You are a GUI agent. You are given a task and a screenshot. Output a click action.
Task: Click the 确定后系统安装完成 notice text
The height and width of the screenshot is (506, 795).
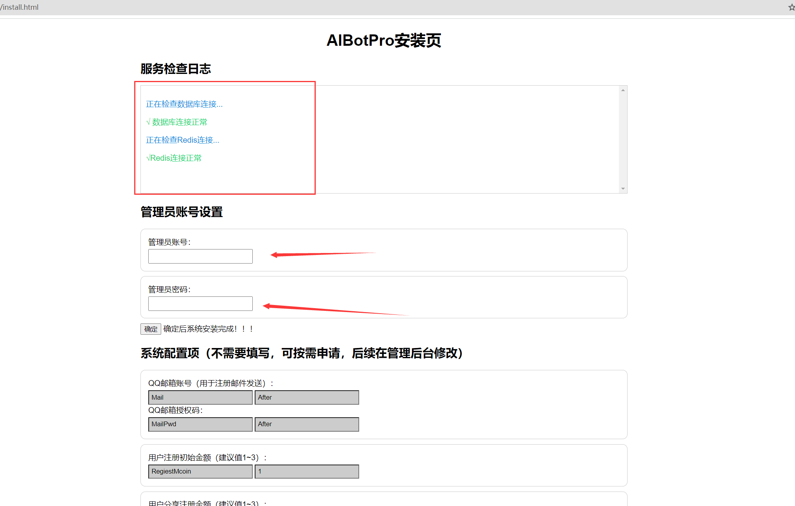pyautogui.click(x=208, y=329)
